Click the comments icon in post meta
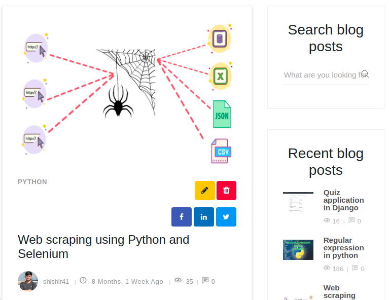This screenshot has width=389, height=300. (x=205, y=280)
